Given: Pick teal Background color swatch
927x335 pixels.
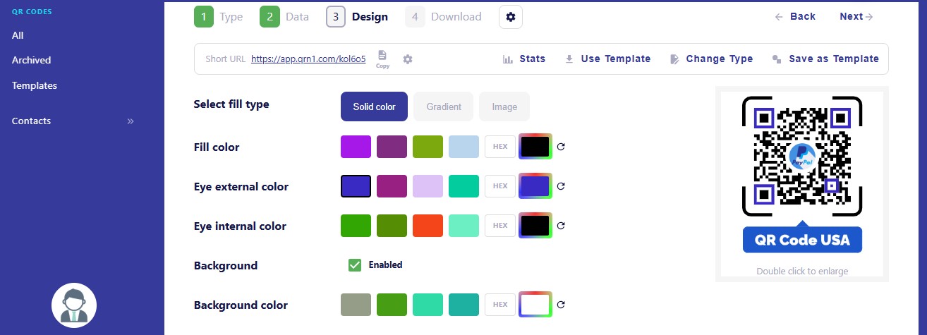Looking at the screenshot, I should 464,305.
